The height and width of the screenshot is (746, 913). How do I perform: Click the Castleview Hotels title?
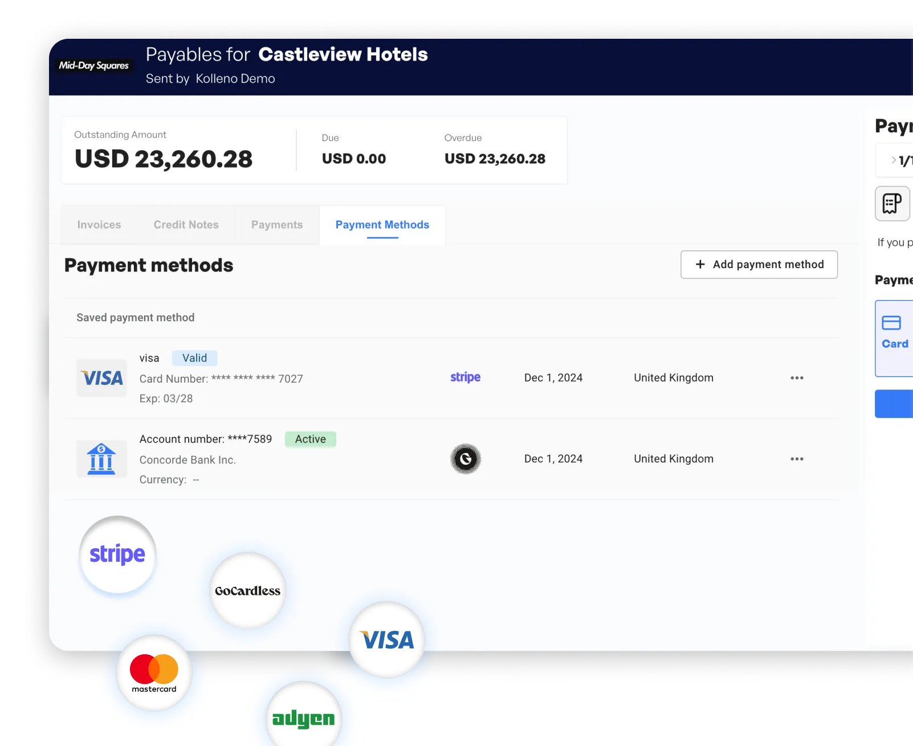click(x=343, y=54)
